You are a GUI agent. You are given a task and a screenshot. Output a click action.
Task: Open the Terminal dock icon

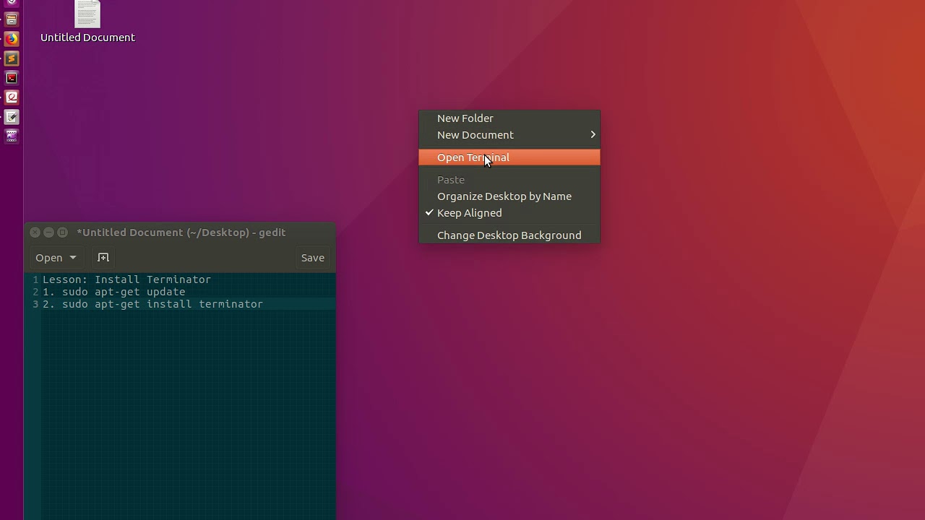coord(12,78)
